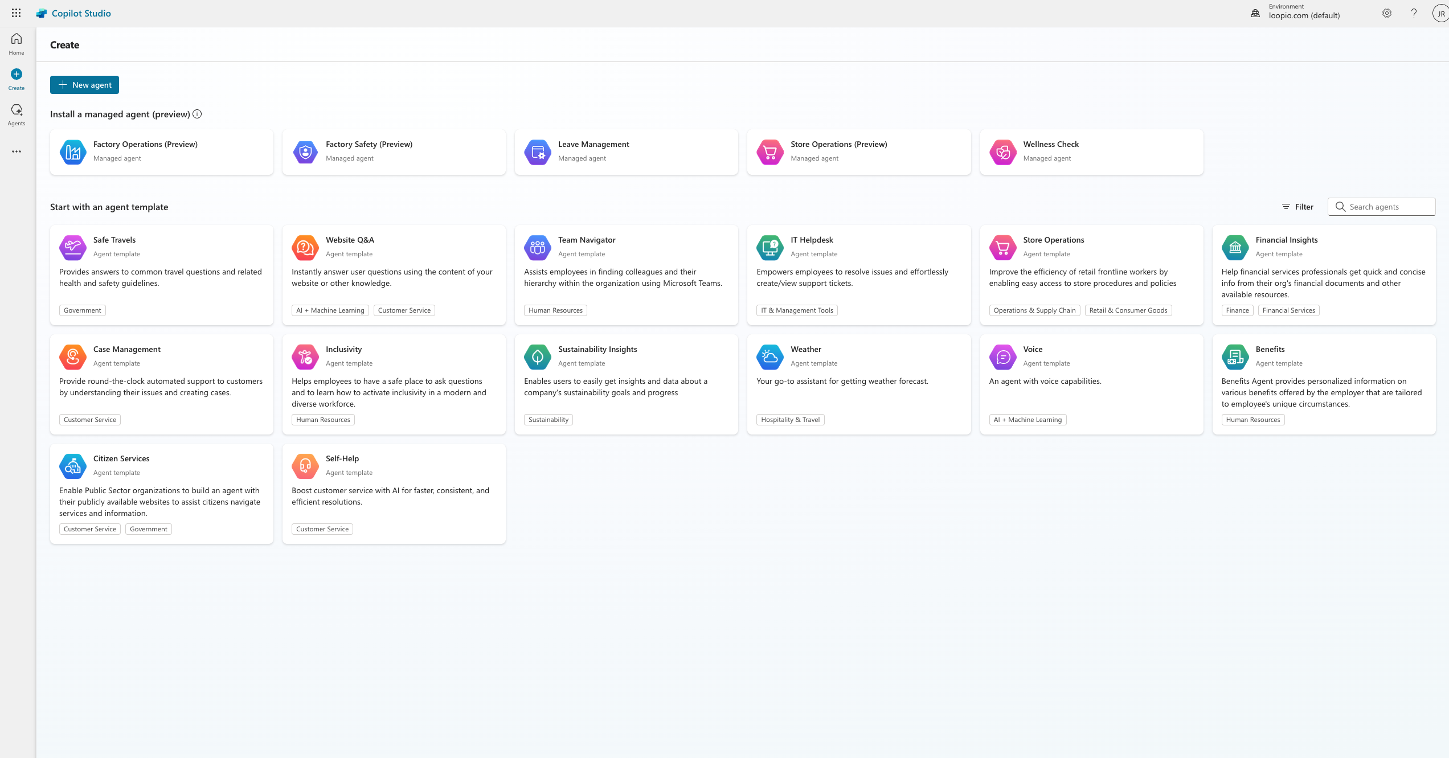This screenshot has height=758, width=1449.
Task: Open the IT Helpdesk template card
Action: coord(858,275)
